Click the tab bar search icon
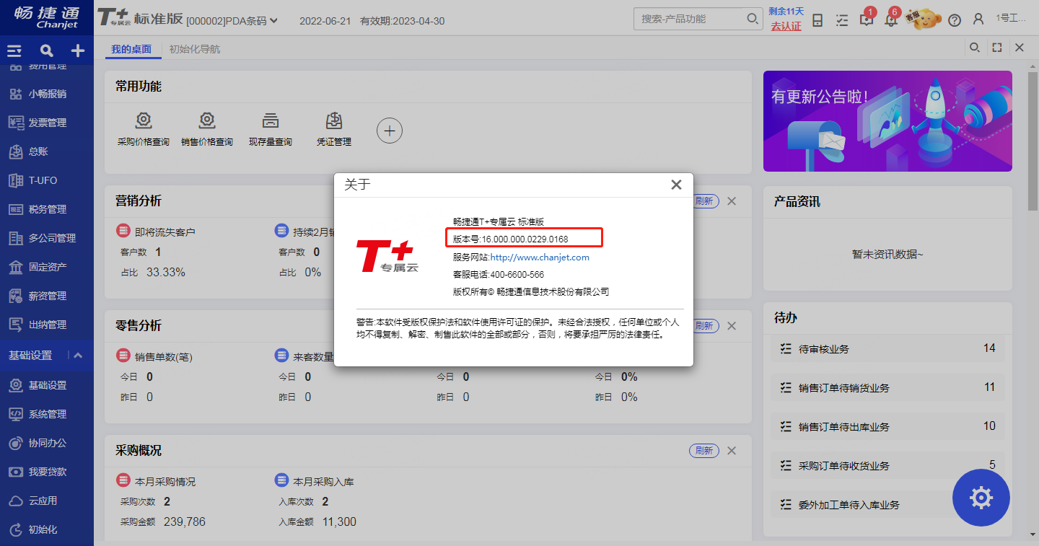Viewport: 1039px width, 546px height. (975, 48)
